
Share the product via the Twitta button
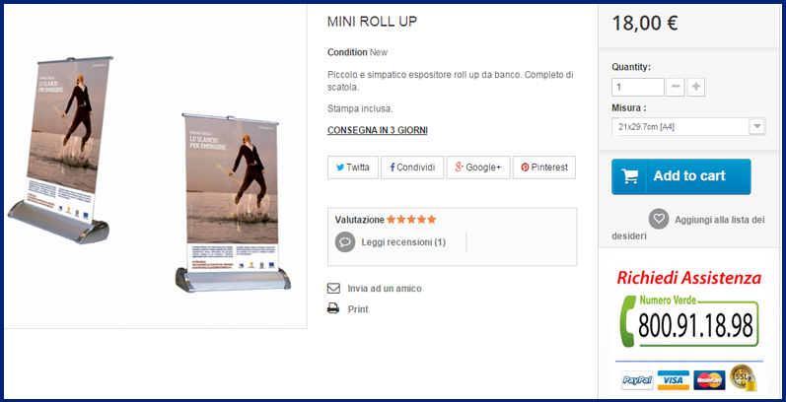click(353, 167)
